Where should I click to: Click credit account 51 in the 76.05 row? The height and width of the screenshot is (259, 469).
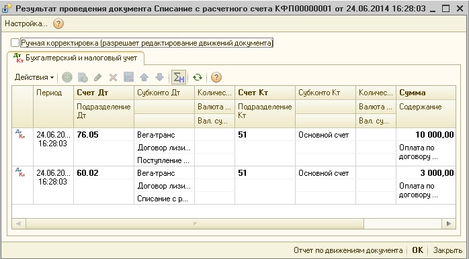(265, 135)
